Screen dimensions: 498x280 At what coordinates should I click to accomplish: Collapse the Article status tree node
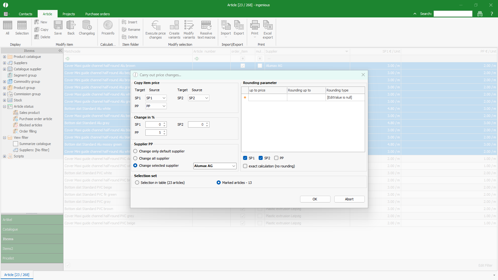(x=5, y=106)
